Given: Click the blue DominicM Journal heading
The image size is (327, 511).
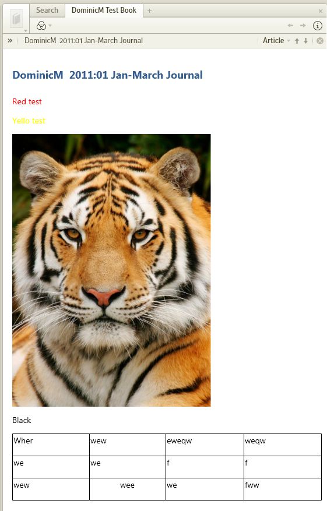Looking at the screenshot, I should 107,75.
